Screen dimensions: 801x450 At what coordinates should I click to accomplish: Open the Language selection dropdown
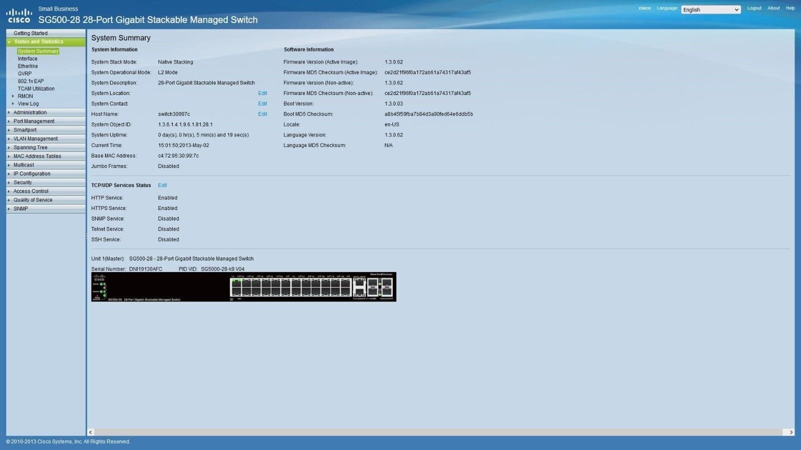(710, 9)
